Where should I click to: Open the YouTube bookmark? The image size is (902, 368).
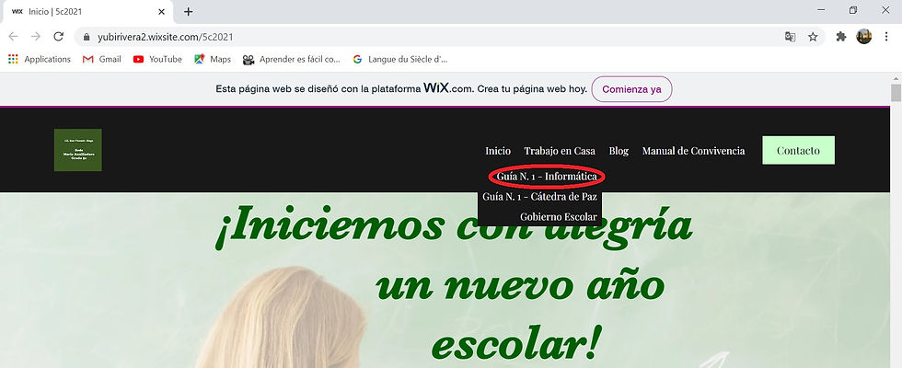157,59
